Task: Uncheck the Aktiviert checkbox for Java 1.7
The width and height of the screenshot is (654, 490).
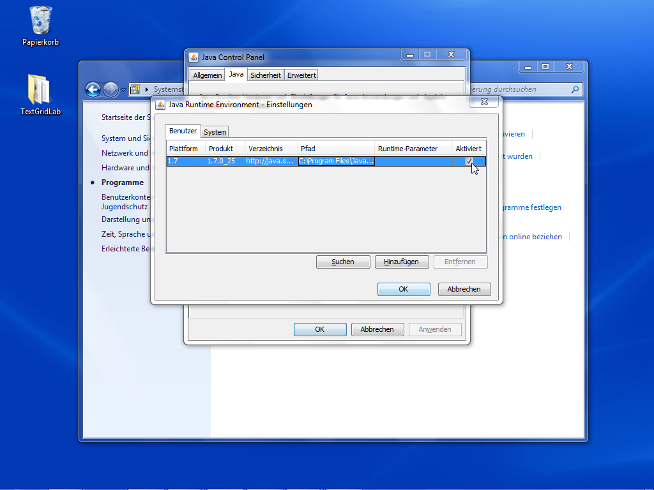Action: (x=469, y=161)
